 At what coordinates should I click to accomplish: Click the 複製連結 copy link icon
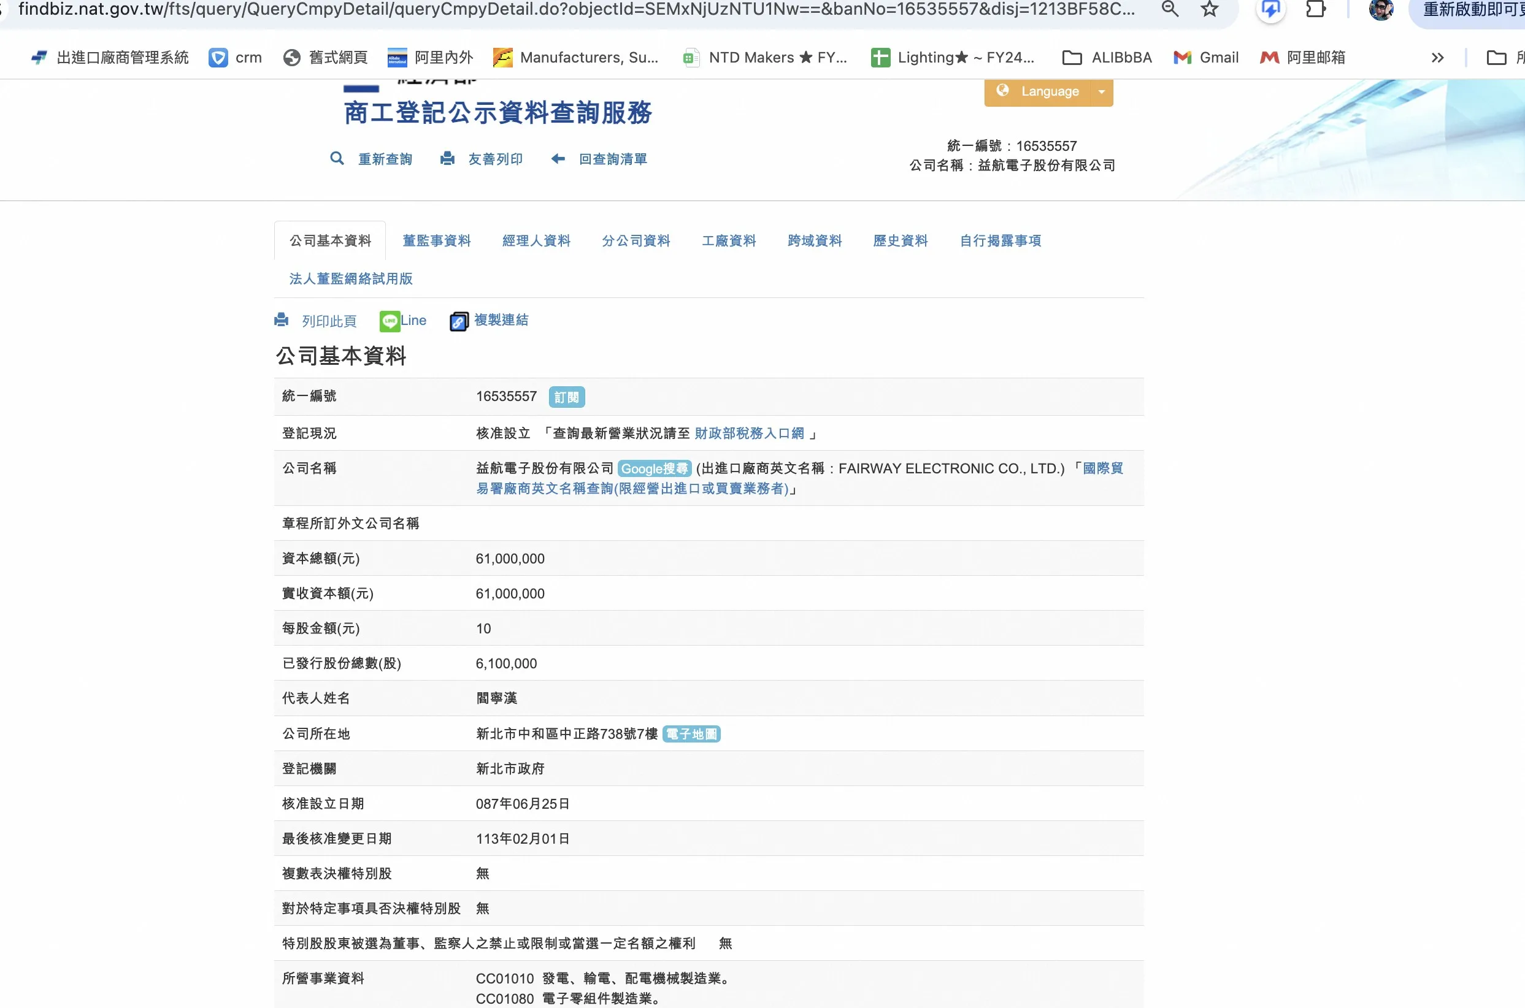click(459, 321)
